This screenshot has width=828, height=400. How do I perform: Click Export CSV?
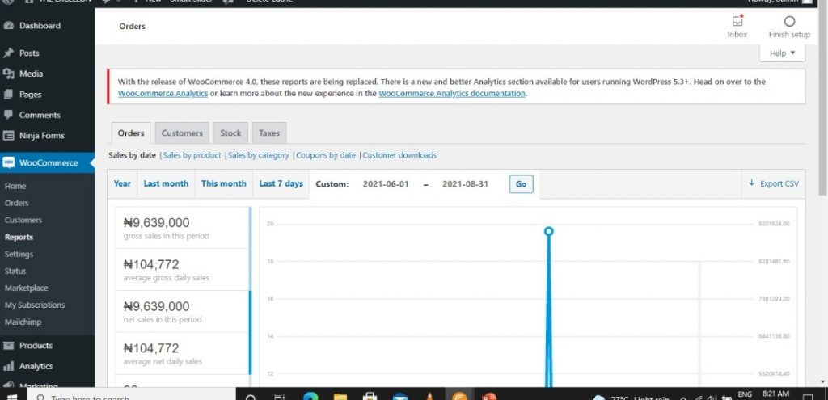click(x=774, y=183)
